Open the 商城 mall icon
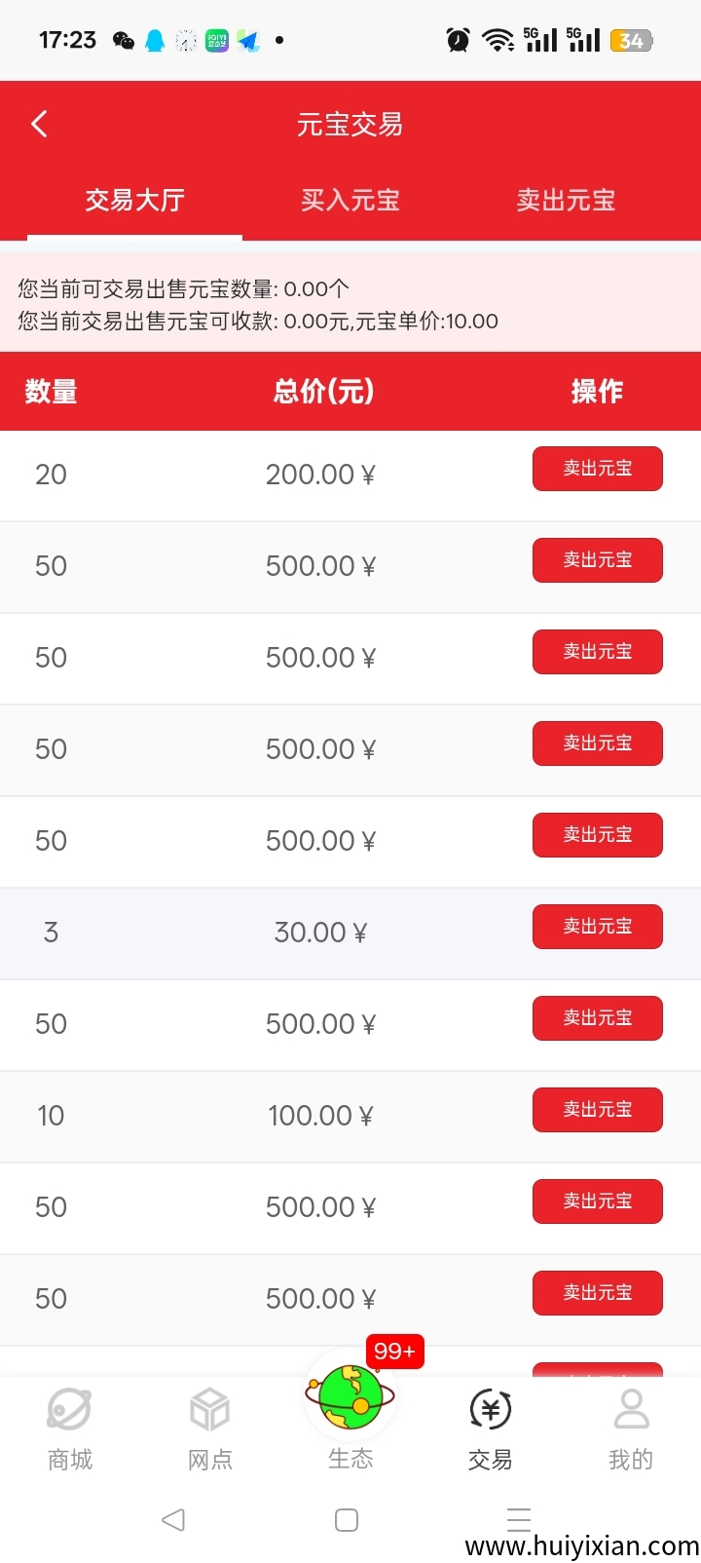The image size is (701, 1563). click(70, 1409)
